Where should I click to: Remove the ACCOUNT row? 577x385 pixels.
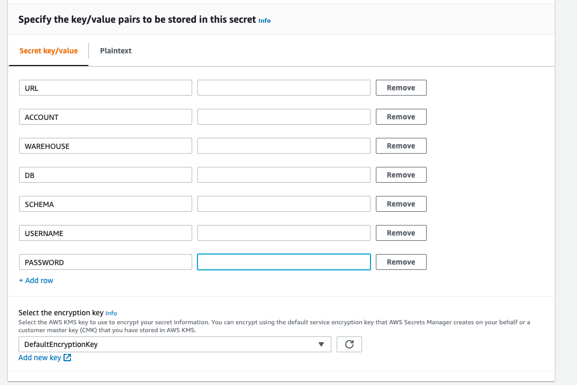tap(401, 117)
